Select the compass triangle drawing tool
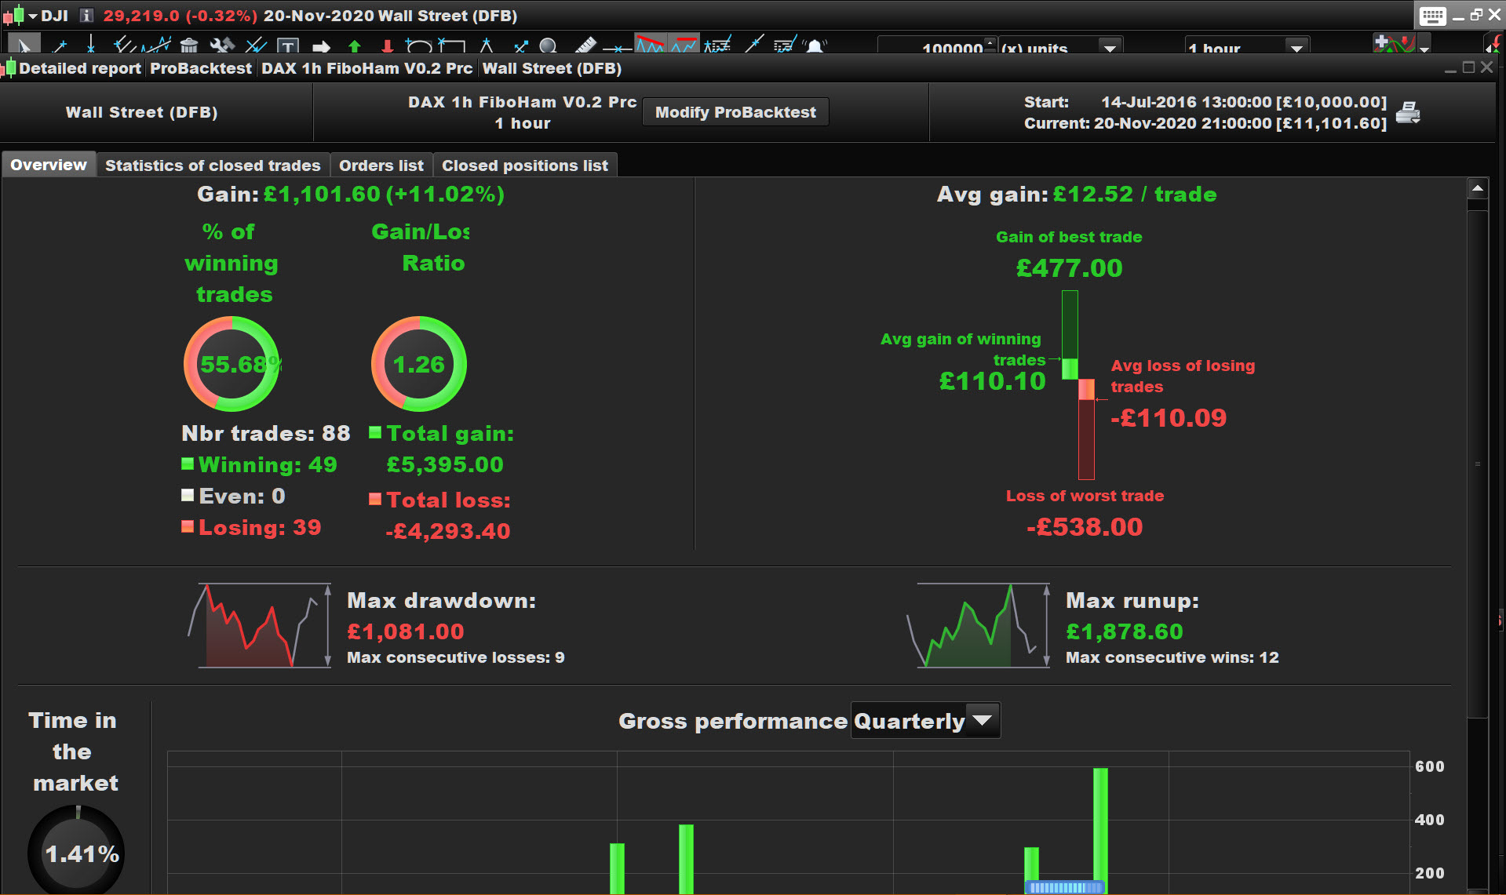Image resolution: width=1506 pixels, height=895 pixels. pos(487,46)
